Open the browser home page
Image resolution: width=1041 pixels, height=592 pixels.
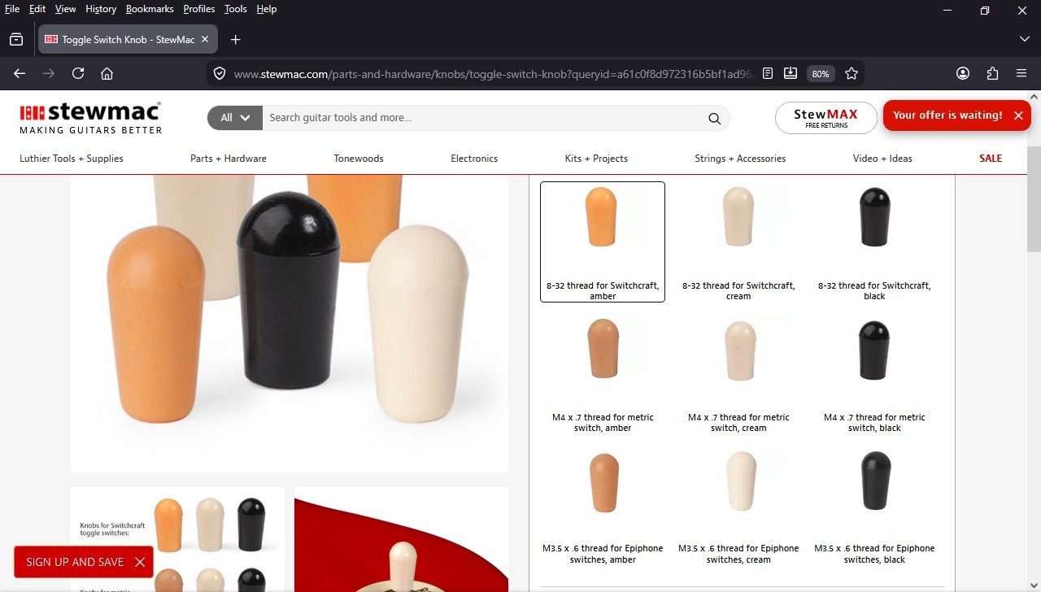point(107,73)
